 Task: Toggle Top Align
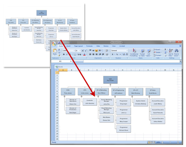click(90, 51)
